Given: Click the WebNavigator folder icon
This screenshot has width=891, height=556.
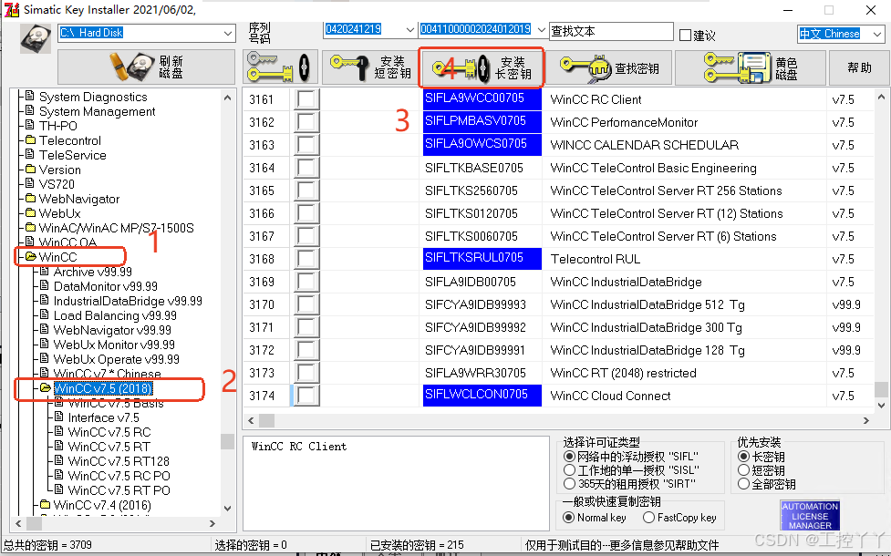Looking at the screenshot, I should point(31,199).
